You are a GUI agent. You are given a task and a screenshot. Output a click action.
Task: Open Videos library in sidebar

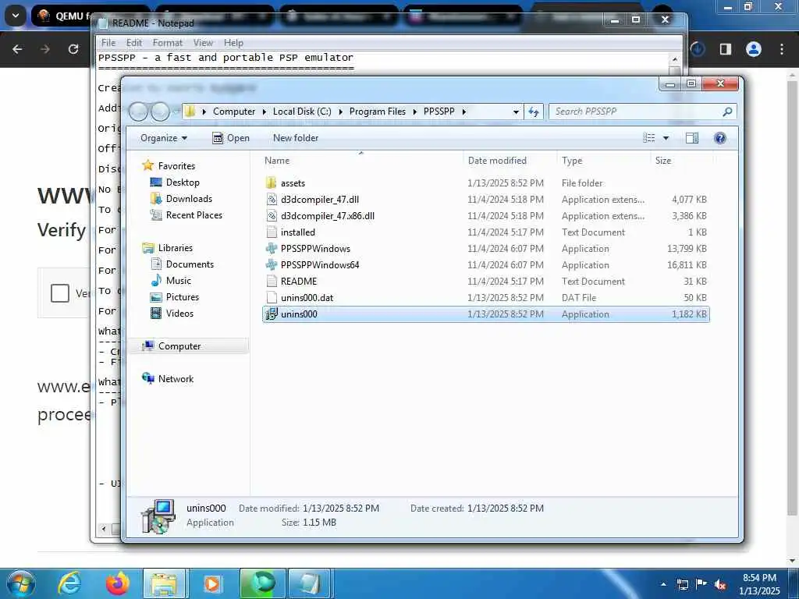172,314
